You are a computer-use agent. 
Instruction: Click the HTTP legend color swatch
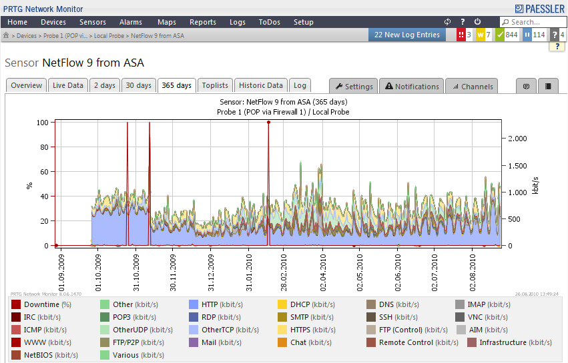pyautogui.click(x=194, y=304)
